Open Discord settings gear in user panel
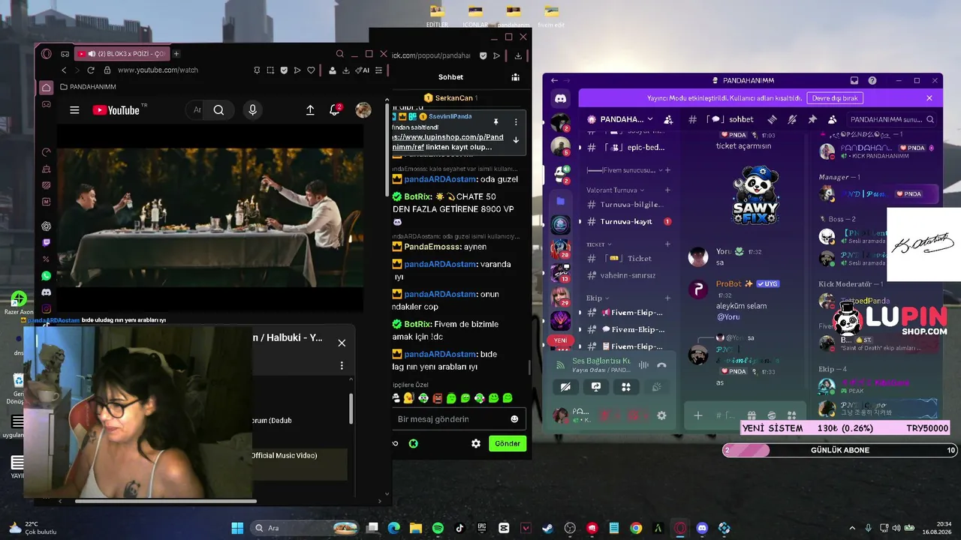Image resolution: width=961 pixels, height=540 pixels. point(661,415)
